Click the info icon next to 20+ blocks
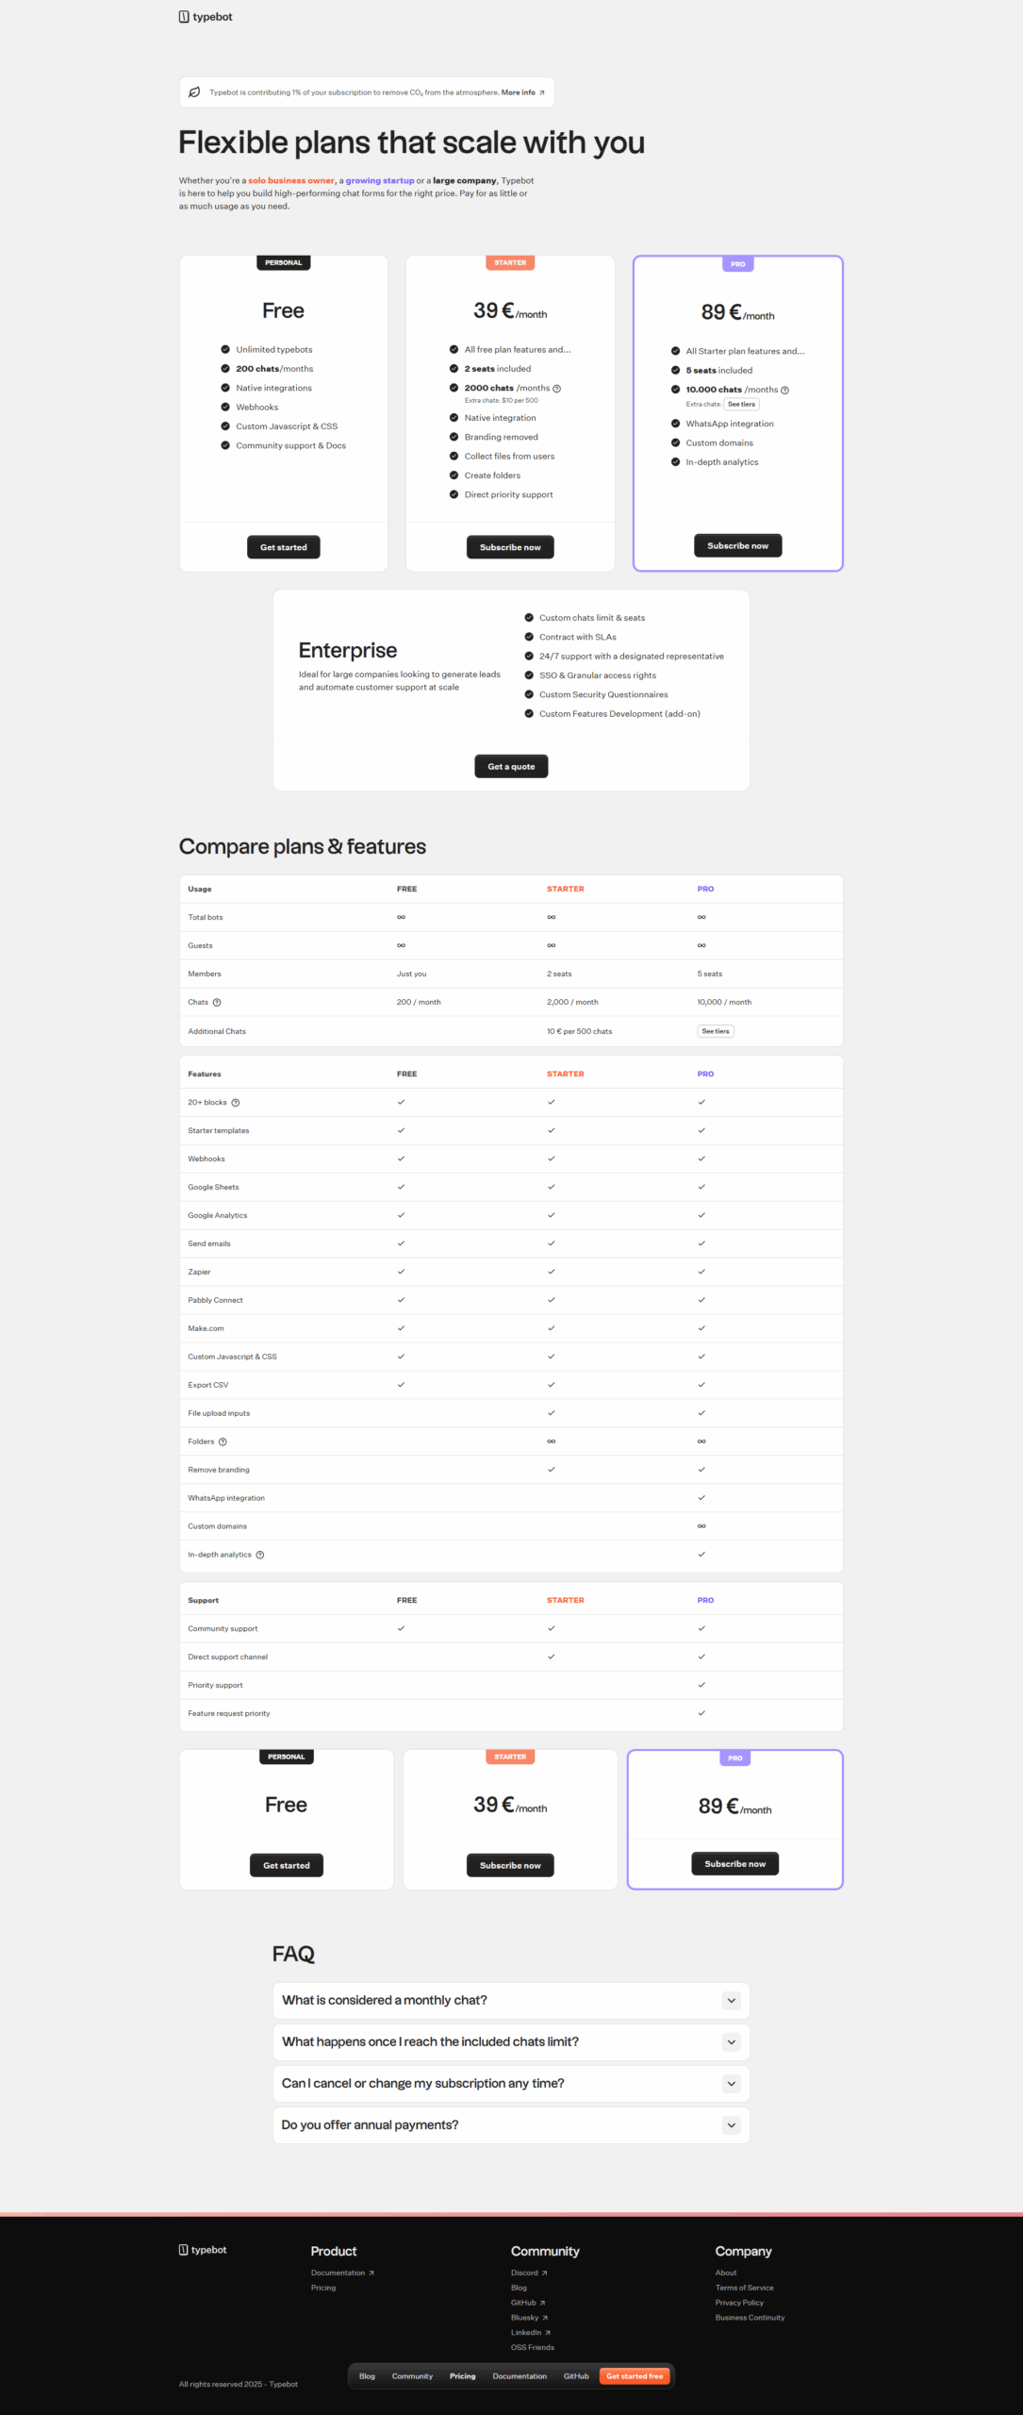 click(236, 1103)
